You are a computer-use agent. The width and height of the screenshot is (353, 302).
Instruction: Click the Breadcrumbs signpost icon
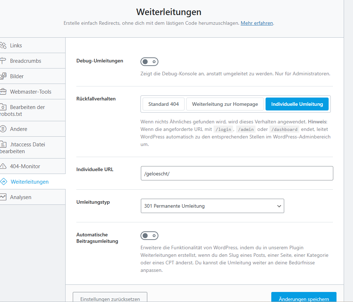click(x=3, y=61)
